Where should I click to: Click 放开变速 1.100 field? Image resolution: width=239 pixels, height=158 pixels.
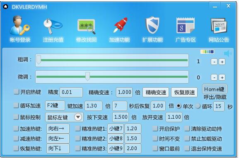(174, 117)
